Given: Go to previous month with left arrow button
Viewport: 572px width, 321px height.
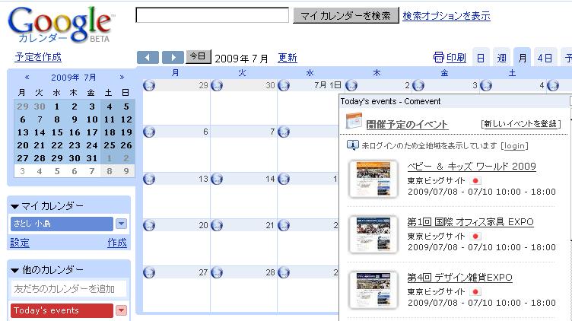Looking at the screenshot, I should (148, 57).
